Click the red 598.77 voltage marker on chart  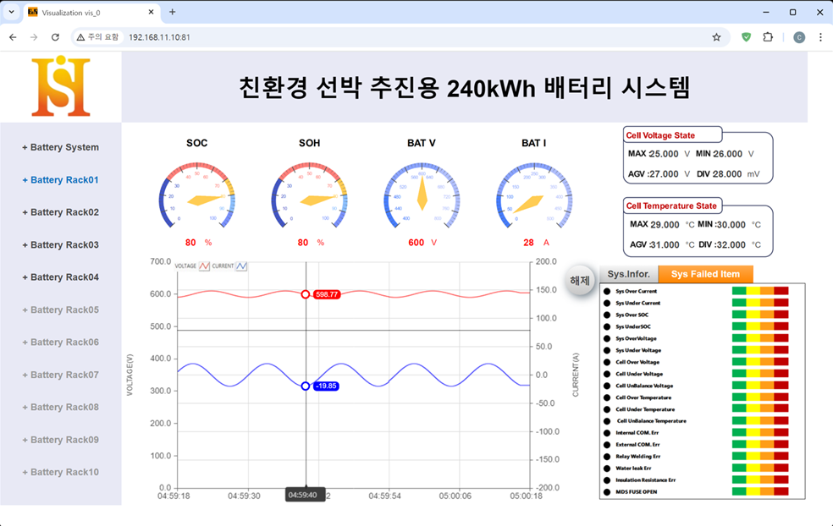[x=306, y=294]
